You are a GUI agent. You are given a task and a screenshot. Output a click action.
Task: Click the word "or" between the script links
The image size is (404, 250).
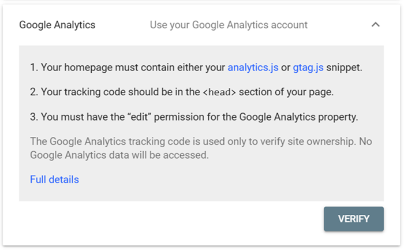pyautogui.click(x=286, y=68)
